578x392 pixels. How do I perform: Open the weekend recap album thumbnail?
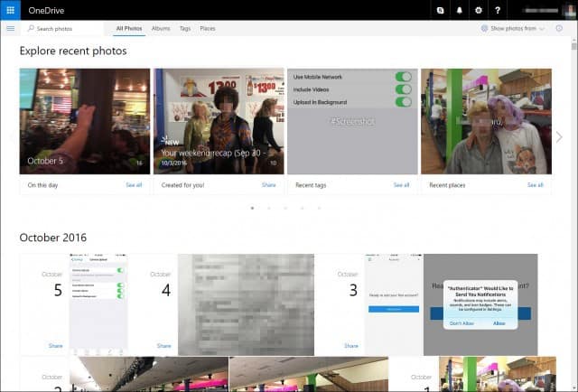click(219, 121)
